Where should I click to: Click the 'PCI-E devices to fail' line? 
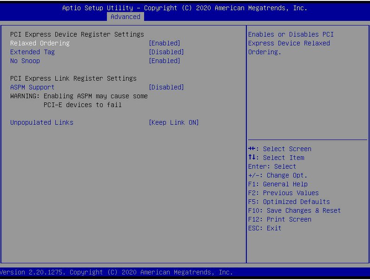83,105
